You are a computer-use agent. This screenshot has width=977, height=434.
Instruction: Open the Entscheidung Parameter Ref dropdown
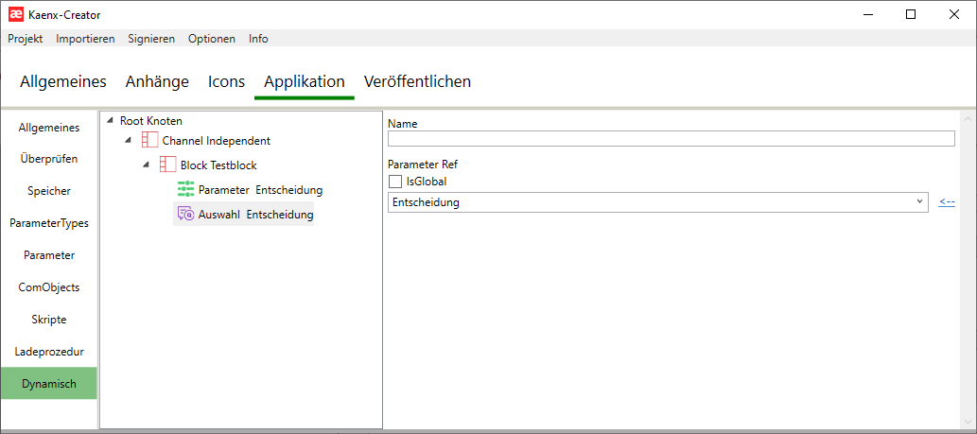pyautogui.click(x=657, y=202)
